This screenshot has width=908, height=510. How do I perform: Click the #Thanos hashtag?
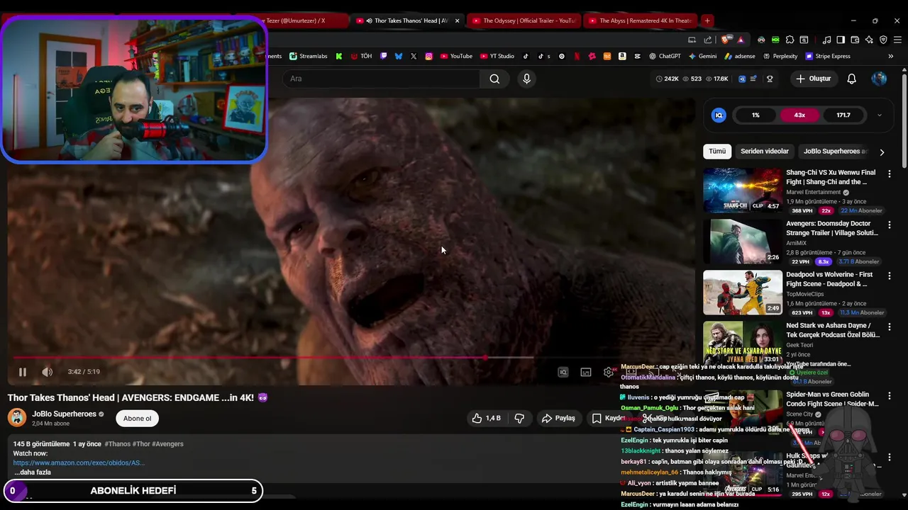119,444
